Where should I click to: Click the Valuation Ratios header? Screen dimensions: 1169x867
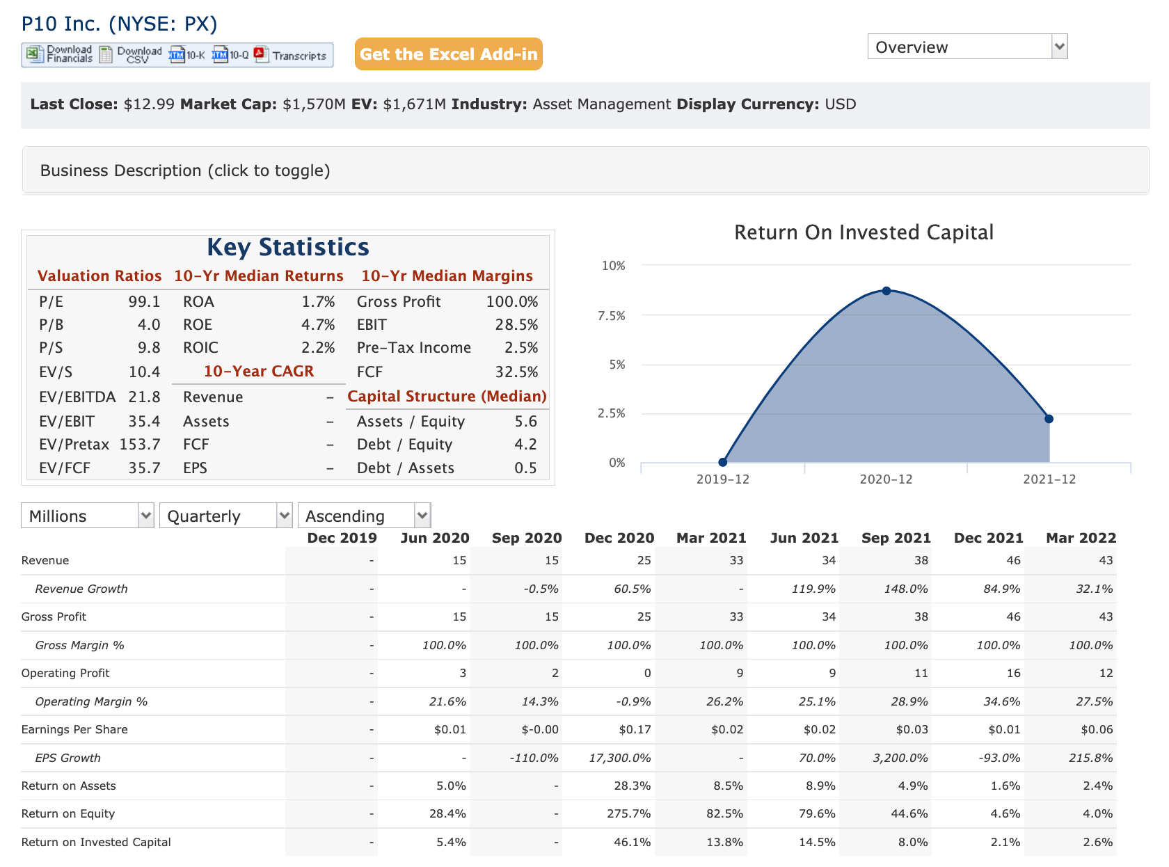pyautogui.click(x=100, y=276)
